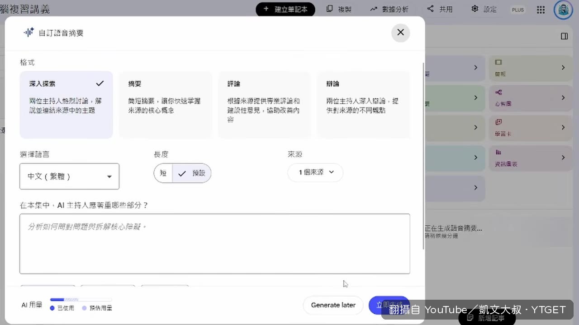Click the 正在生成語音摘要 status text
This screenshot has width=579, height=325.
(x=453, y=228)
